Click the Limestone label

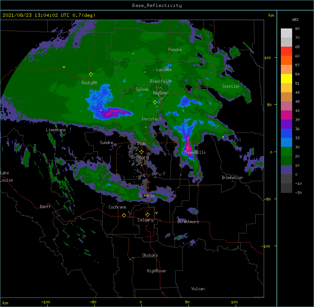coord(56,130)
